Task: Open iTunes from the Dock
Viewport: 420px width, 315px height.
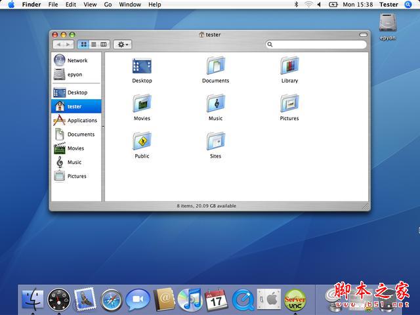Action: coord(190,300)
